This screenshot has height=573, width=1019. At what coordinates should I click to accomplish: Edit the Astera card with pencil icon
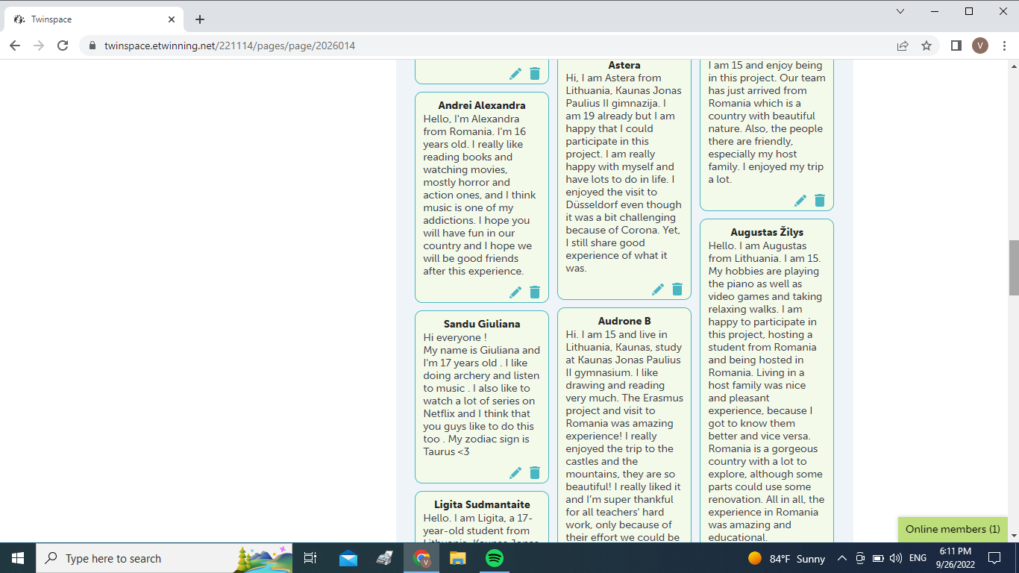point(658,289)
